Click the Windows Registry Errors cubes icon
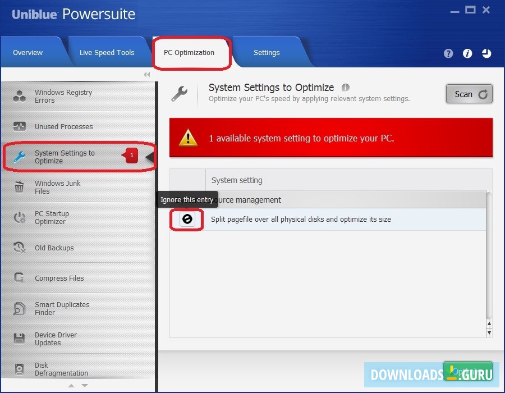The width and height of the screenshot is (505, 393). point(19,97)
